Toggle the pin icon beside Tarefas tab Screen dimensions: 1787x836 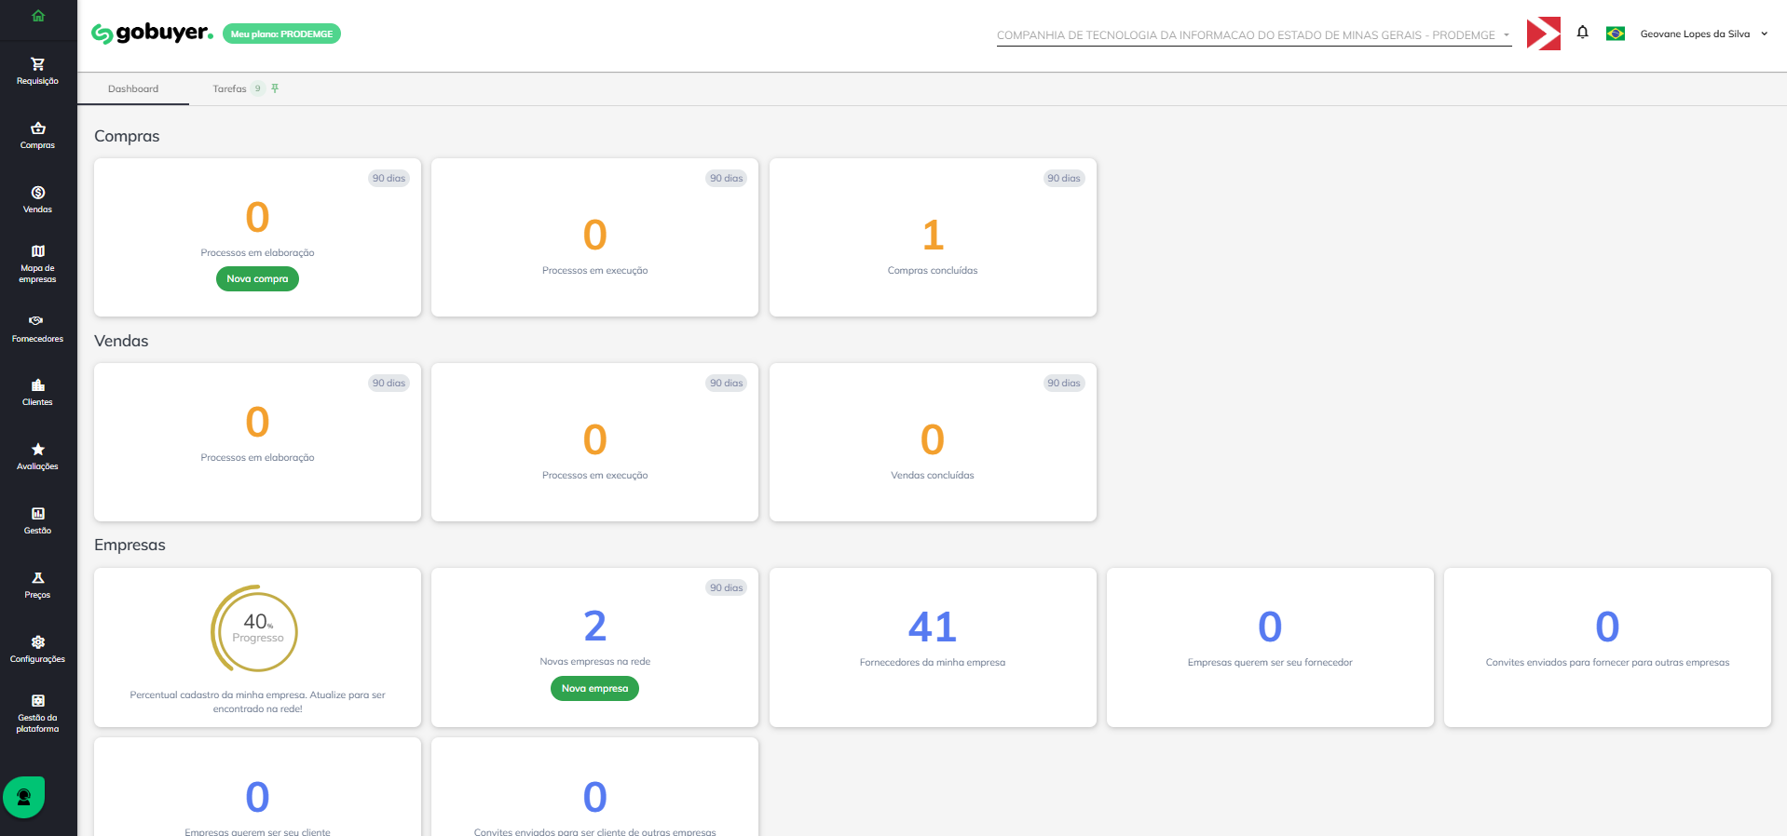pos(275,88)
